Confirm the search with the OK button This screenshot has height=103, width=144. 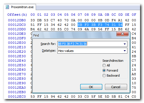pyautogui.click(x=91, y=87)
